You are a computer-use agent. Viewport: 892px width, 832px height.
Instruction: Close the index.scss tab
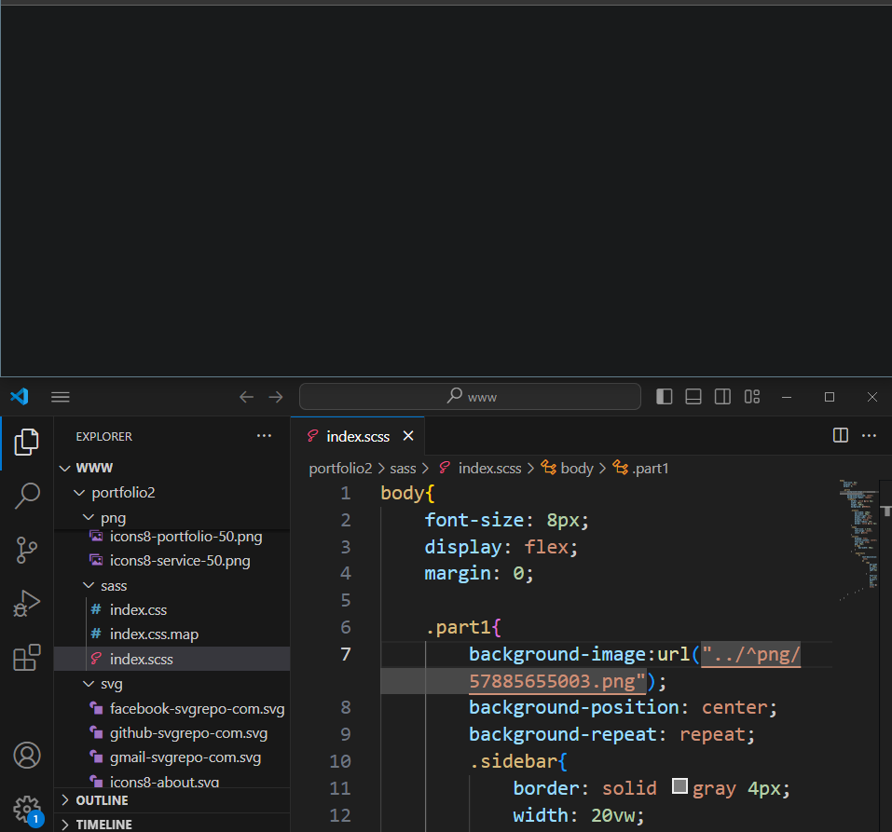[x=408, y=436]
